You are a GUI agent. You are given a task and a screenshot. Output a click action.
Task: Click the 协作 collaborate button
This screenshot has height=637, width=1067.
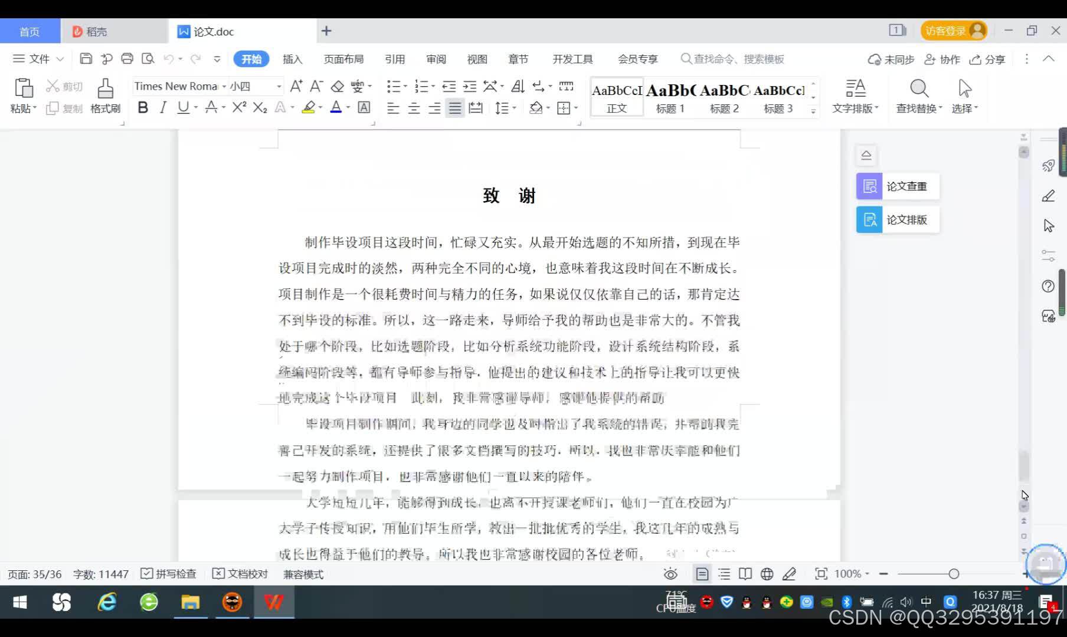(x=942, y=59)
